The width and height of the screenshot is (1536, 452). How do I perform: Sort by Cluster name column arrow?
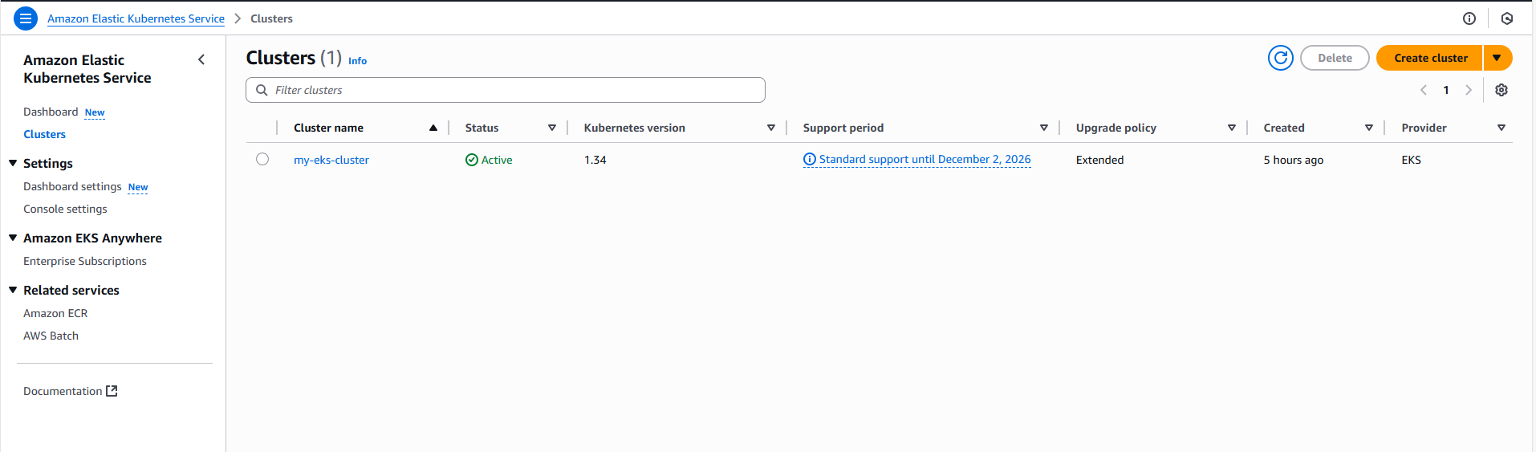(x=433, y=128)
